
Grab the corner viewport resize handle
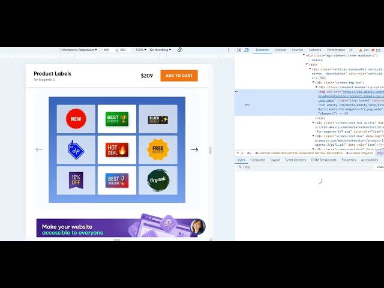coord(211,239)
